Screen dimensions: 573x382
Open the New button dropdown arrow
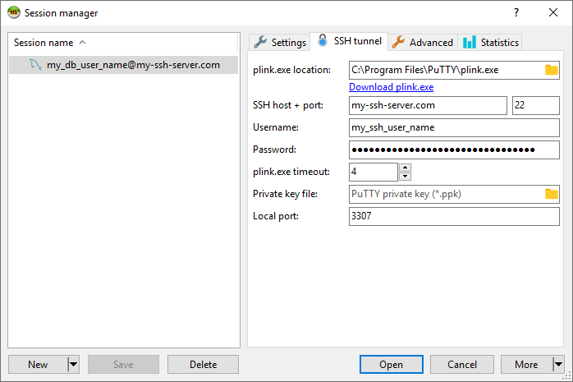(73, 365)
